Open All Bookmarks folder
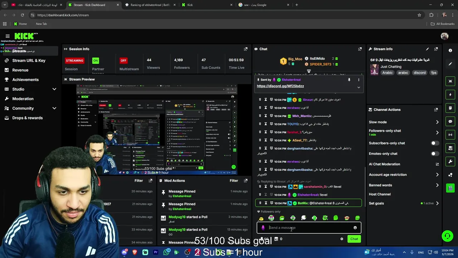Image resolution: width=458 pixels, height=258 pixels. click(x=443, y=24)
